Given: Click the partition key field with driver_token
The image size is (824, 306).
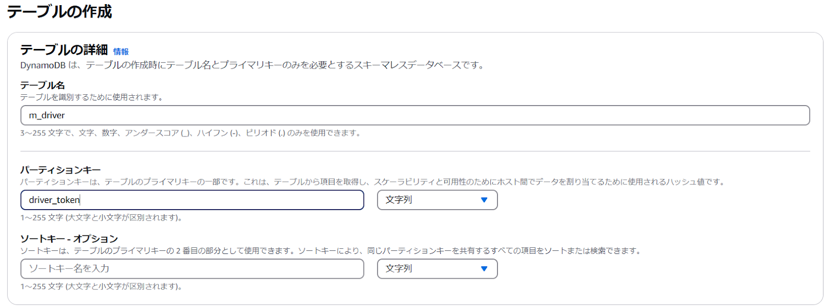Looking at the screenshot, I should click(192, 200).
